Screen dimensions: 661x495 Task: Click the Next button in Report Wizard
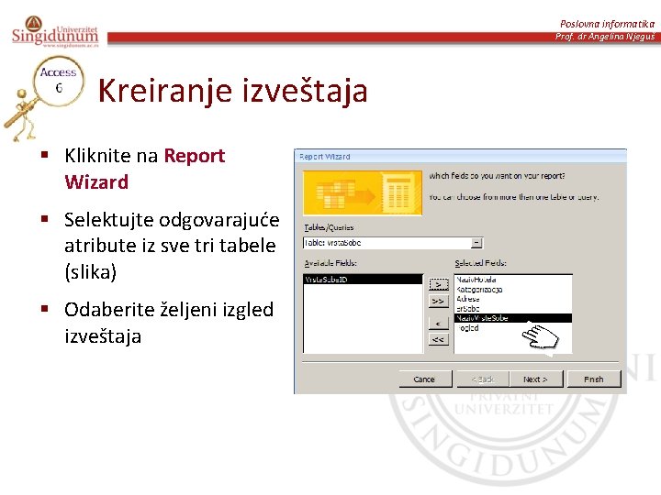pos(536,379)
